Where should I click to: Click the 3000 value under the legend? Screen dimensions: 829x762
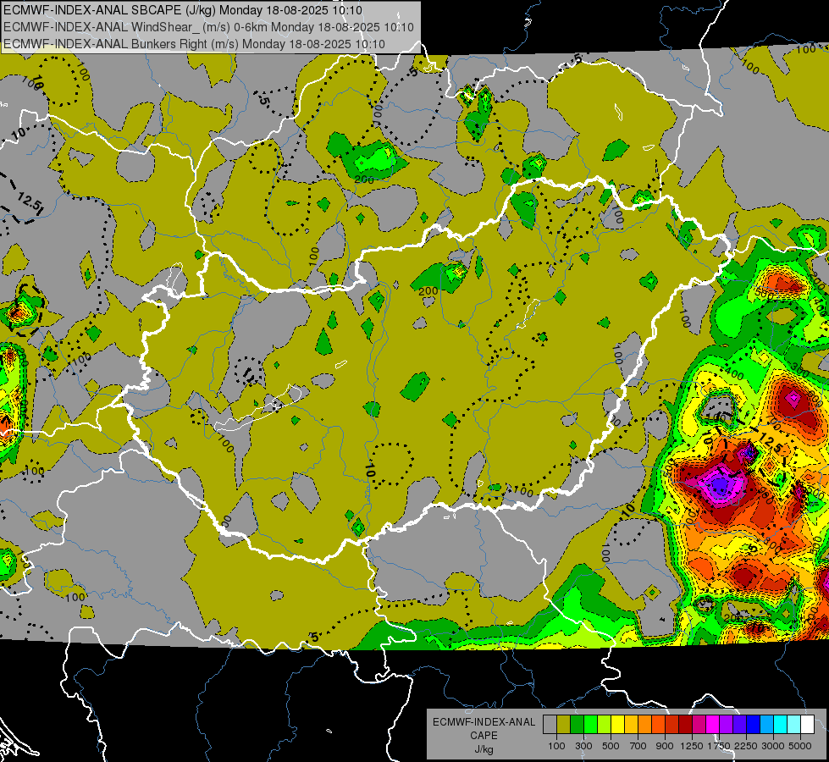(773, 746)
